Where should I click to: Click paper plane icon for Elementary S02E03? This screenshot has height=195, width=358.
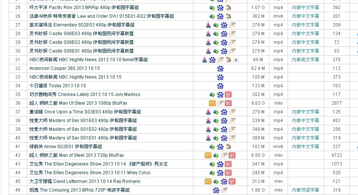[232, 25]
